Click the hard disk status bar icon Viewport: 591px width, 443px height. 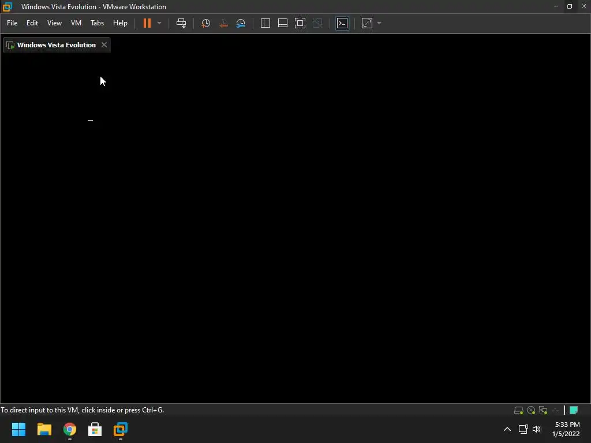pyautogui.click(x=519, y=410)
